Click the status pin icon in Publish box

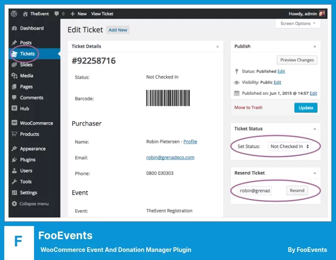(236, 71)
